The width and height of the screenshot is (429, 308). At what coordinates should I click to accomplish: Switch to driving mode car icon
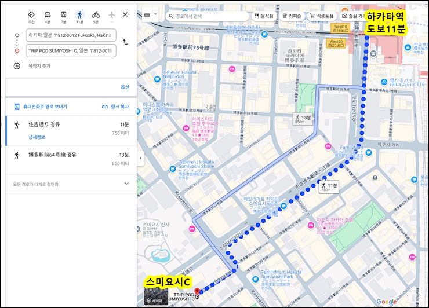pyautogui.click(x=48, y=14)
